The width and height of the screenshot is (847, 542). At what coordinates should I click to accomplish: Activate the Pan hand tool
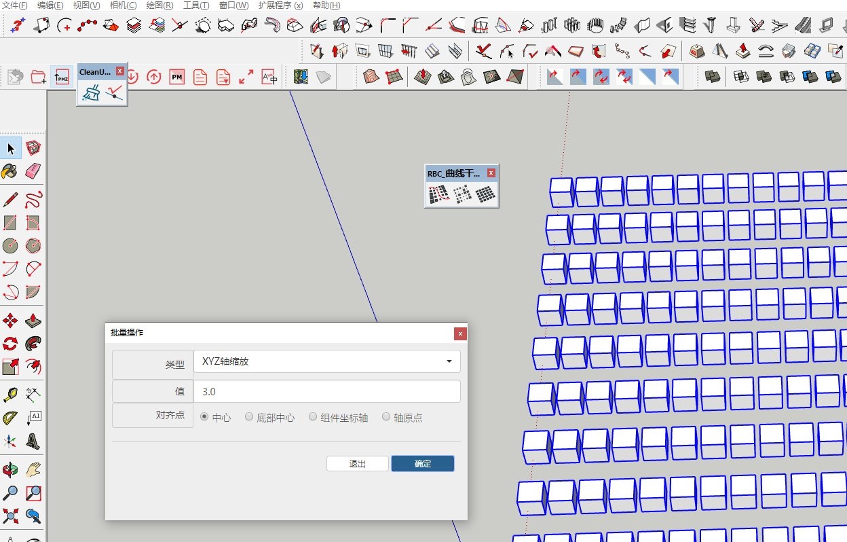33,470
